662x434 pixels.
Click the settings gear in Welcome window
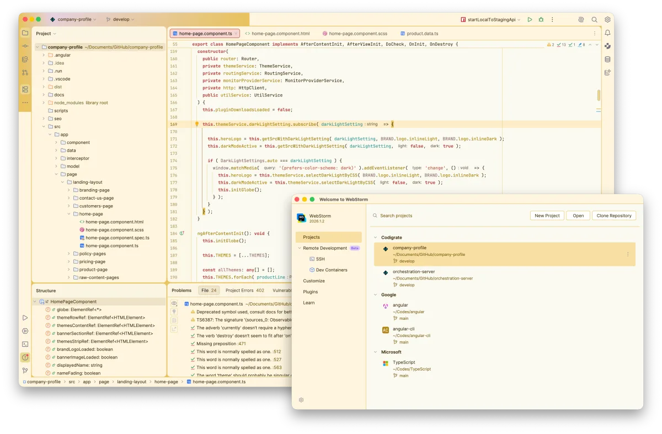pos(301,400)
